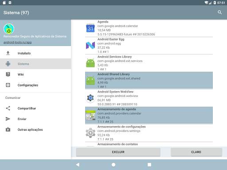Tap the Android Shared Library robot icon
227x170 pixels.
[90, 81]
